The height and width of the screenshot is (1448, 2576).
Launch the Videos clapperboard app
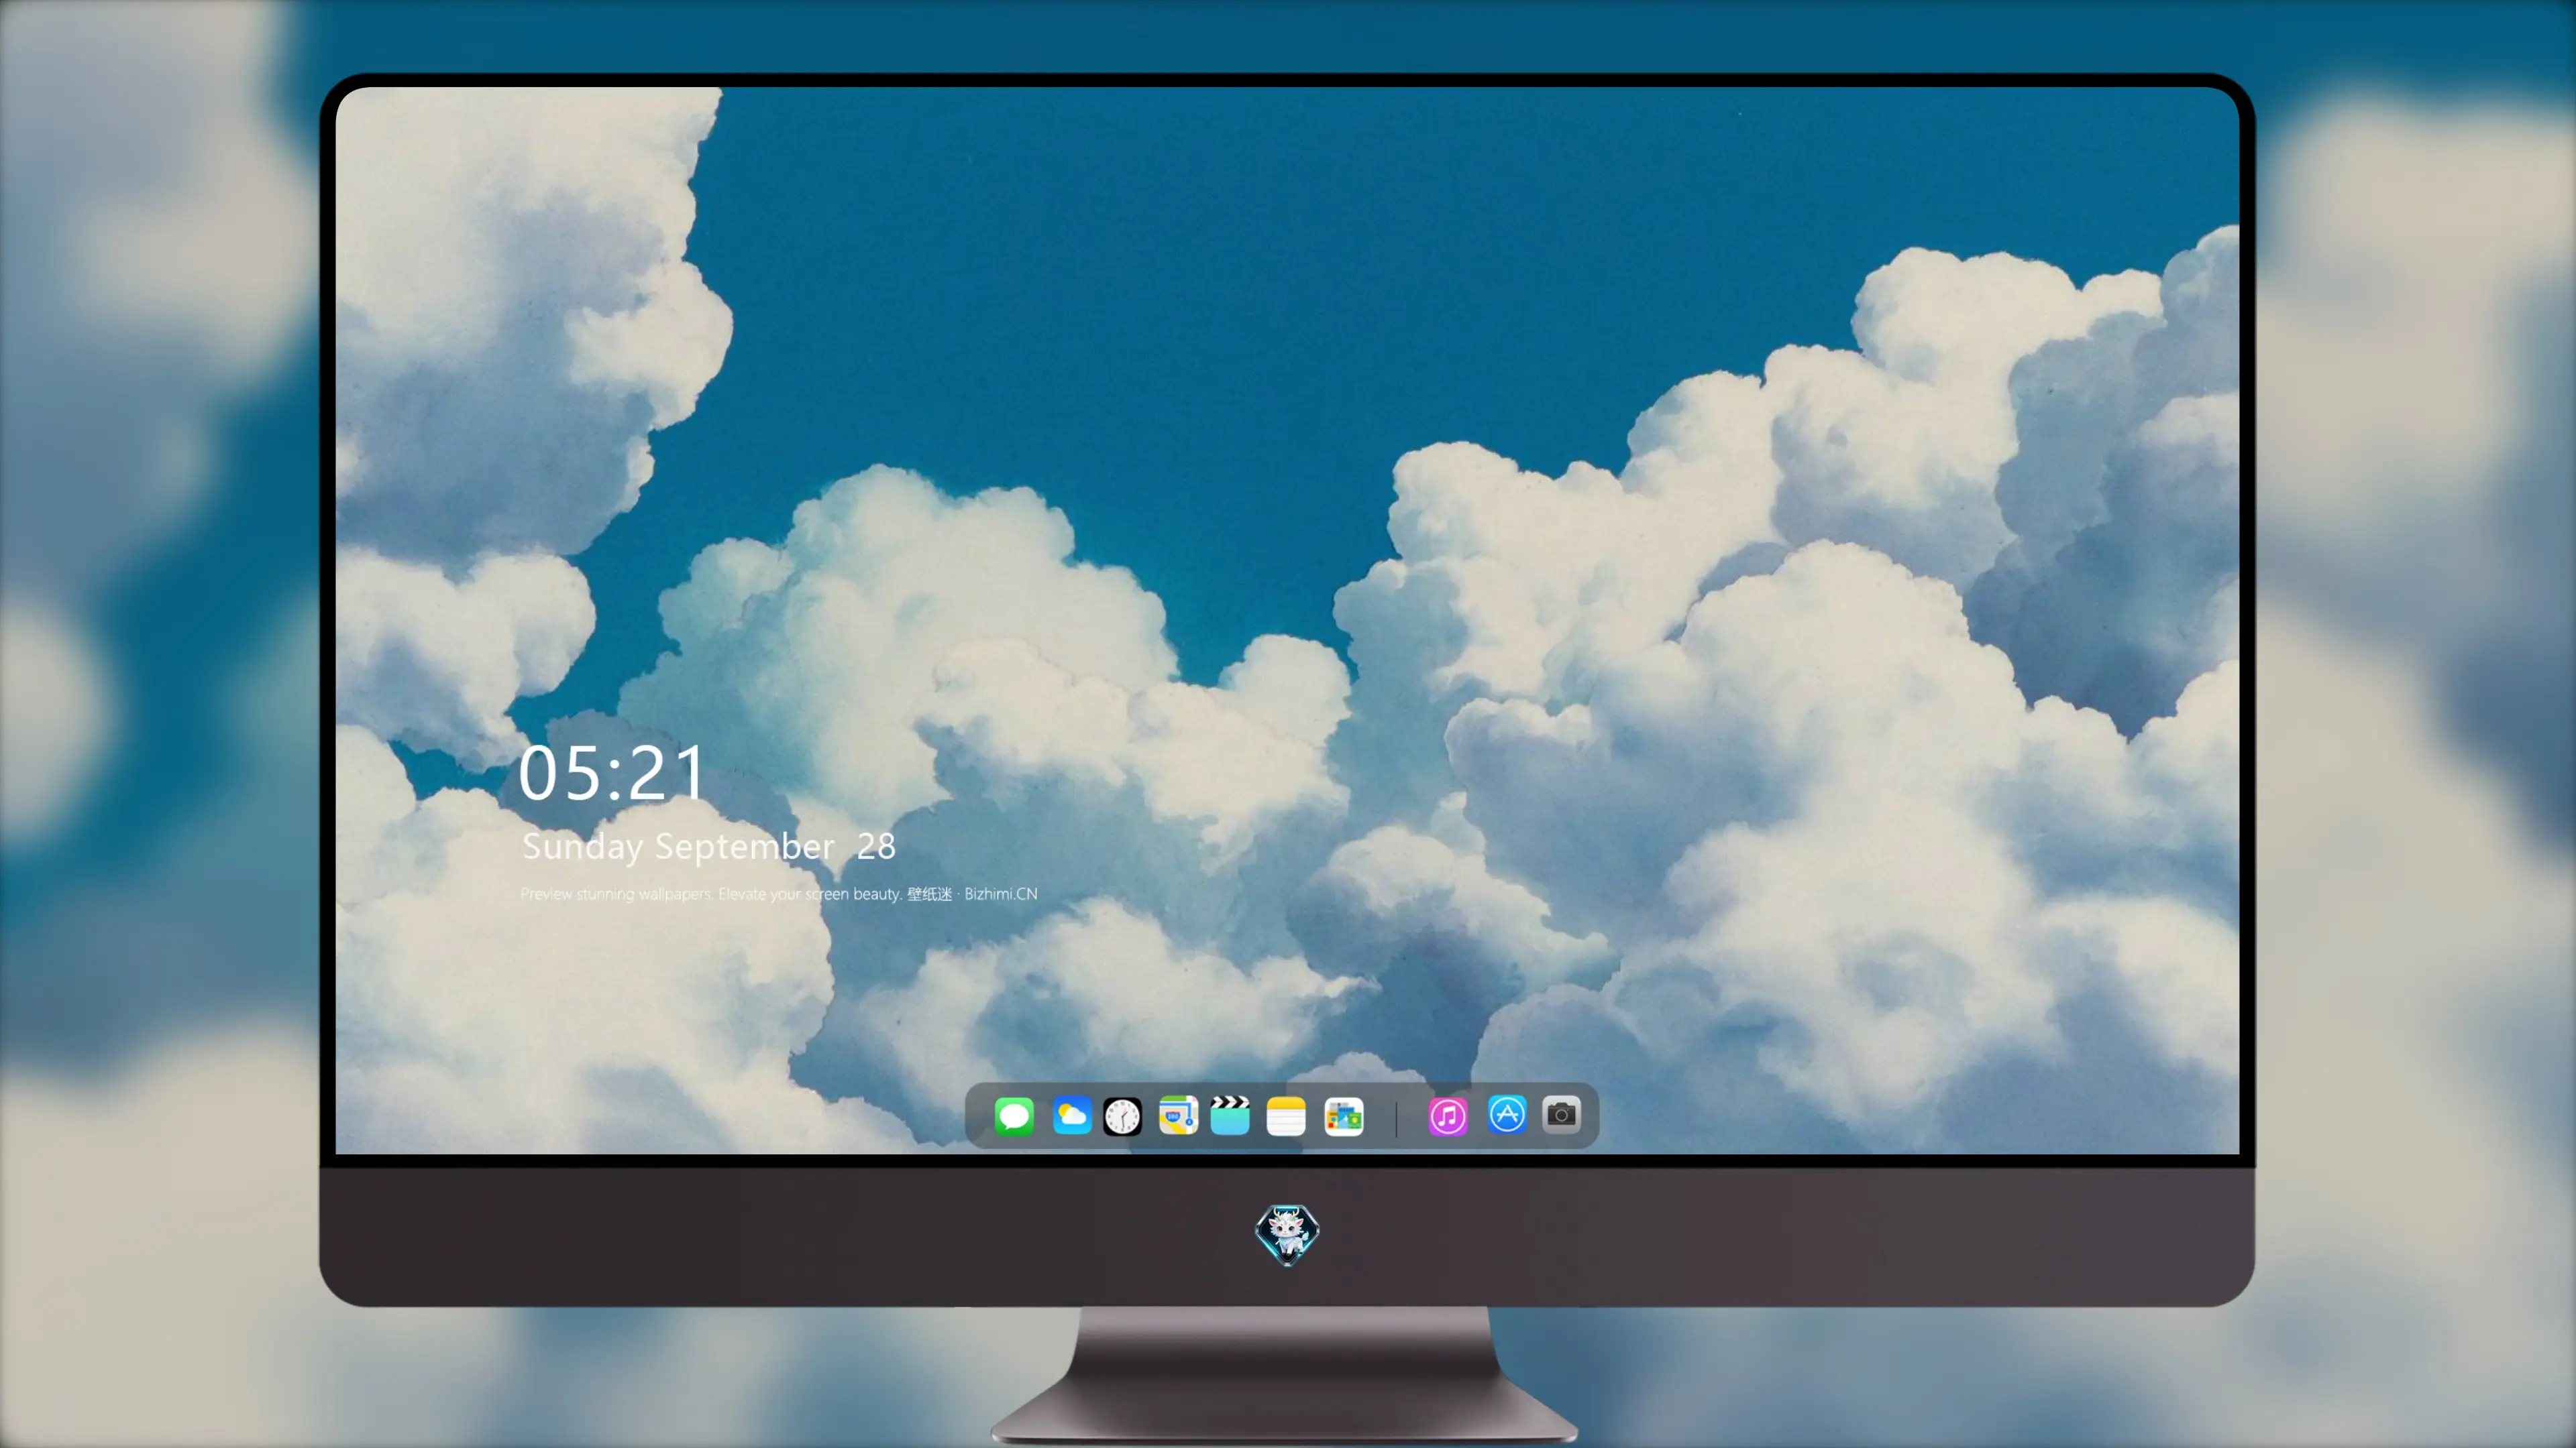1230,1115
